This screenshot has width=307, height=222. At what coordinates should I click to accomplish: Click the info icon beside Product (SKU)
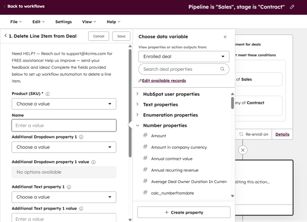pyautogui.click(x=48, y=94)
